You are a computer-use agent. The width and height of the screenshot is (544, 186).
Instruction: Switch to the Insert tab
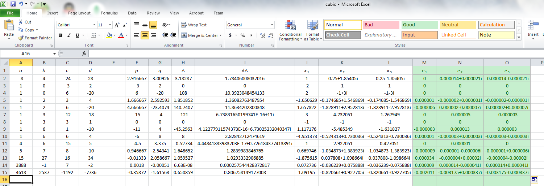[53, 13]
